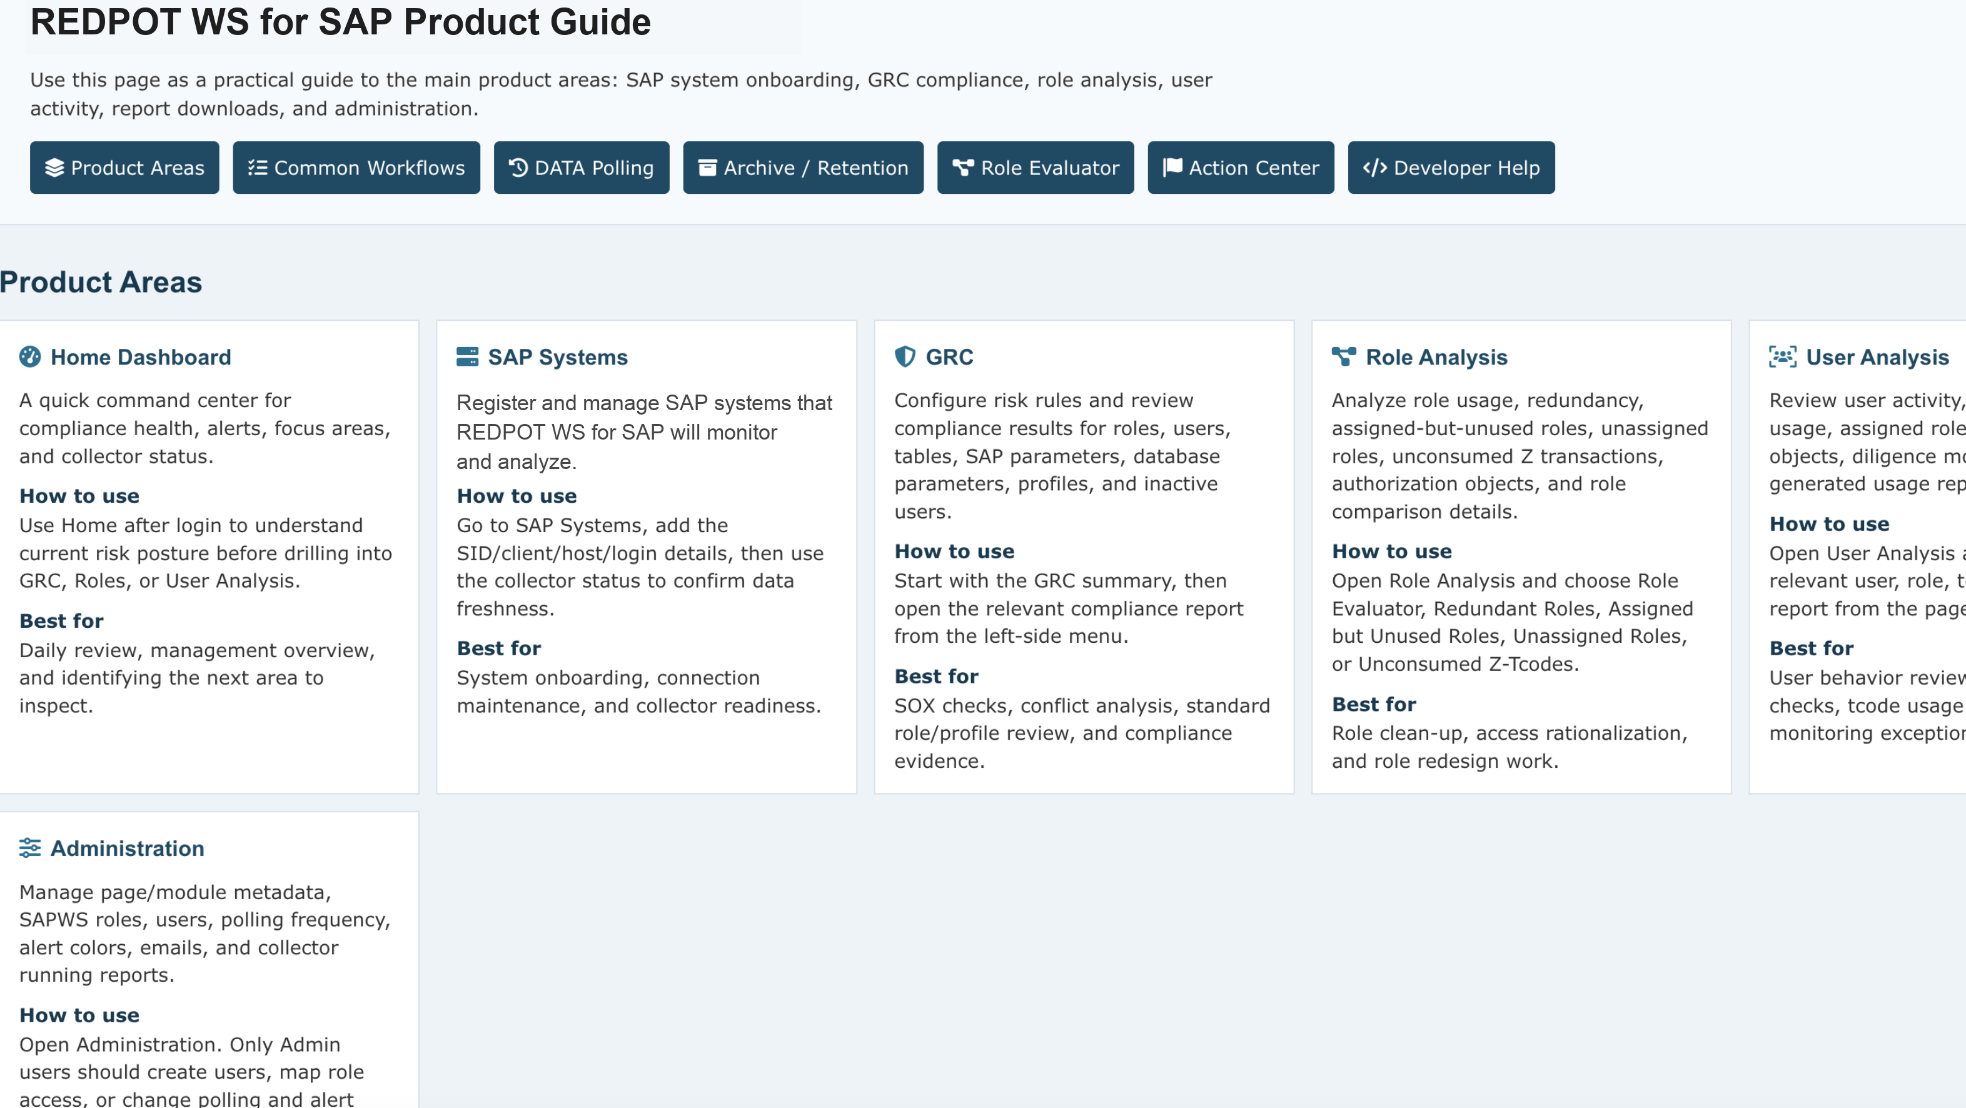Click the Home Dashboard gauge icon
Viewport: 1966px width, 1108px height.
coord(30,356)
